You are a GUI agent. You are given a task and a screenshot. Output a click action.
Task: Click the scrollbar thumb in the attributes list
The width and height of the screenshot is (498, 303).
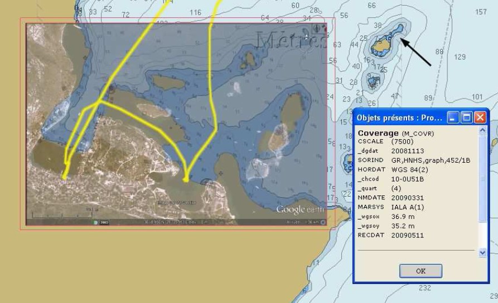click(483, 179)
